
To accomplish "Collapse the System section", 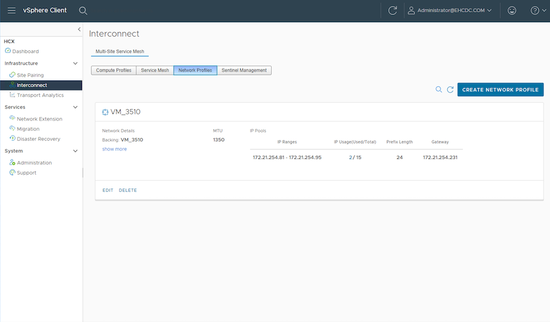I will click(x=75, y=151).
